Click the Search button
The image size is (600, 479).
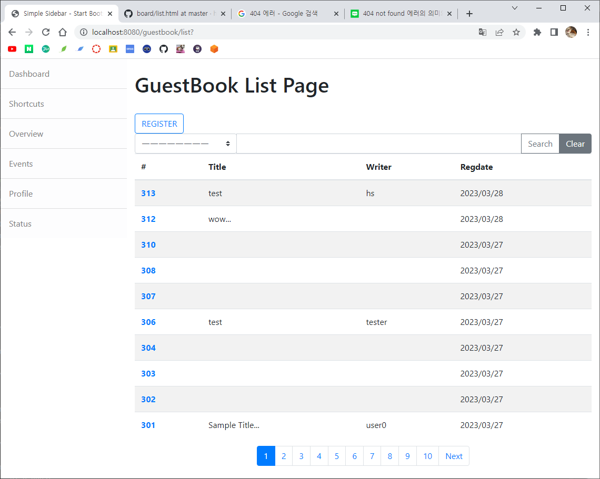click(540, 144)
